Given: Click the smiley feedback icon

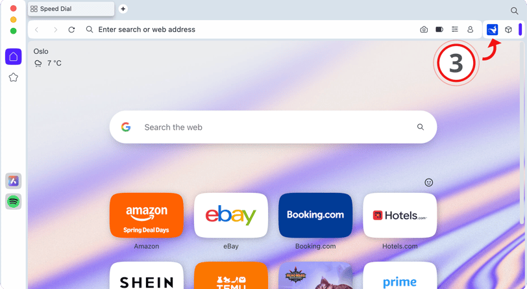Looking at the screenshot, I should pos(429,182).
